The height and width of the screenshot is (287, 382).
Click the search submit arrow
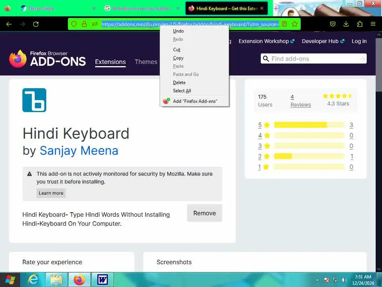coord(363,59)
